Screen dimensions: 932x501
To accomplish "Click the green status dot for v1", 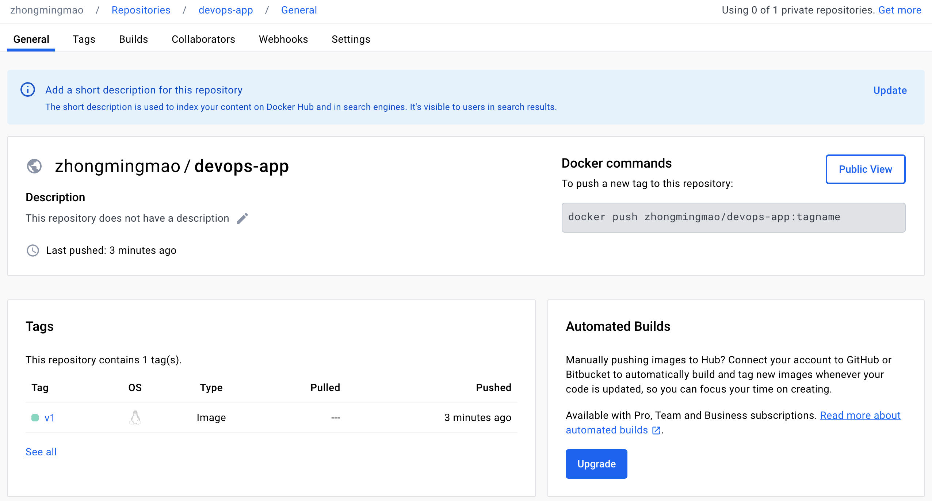I will pyautogui.click(x=35, y=418).
